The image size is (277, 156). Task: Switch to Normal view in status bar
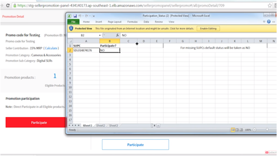[233, 130]
